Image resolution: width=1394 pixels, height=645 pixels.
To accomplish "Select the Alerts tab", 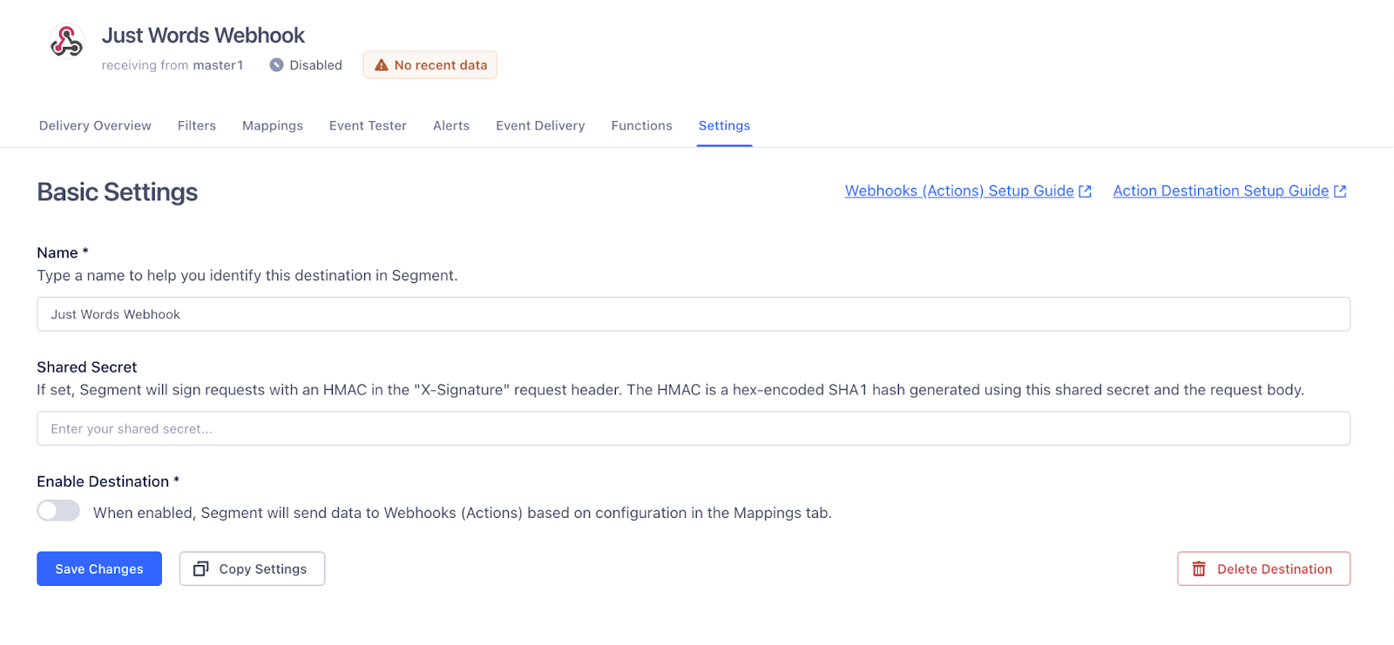I will coord(451,125).
